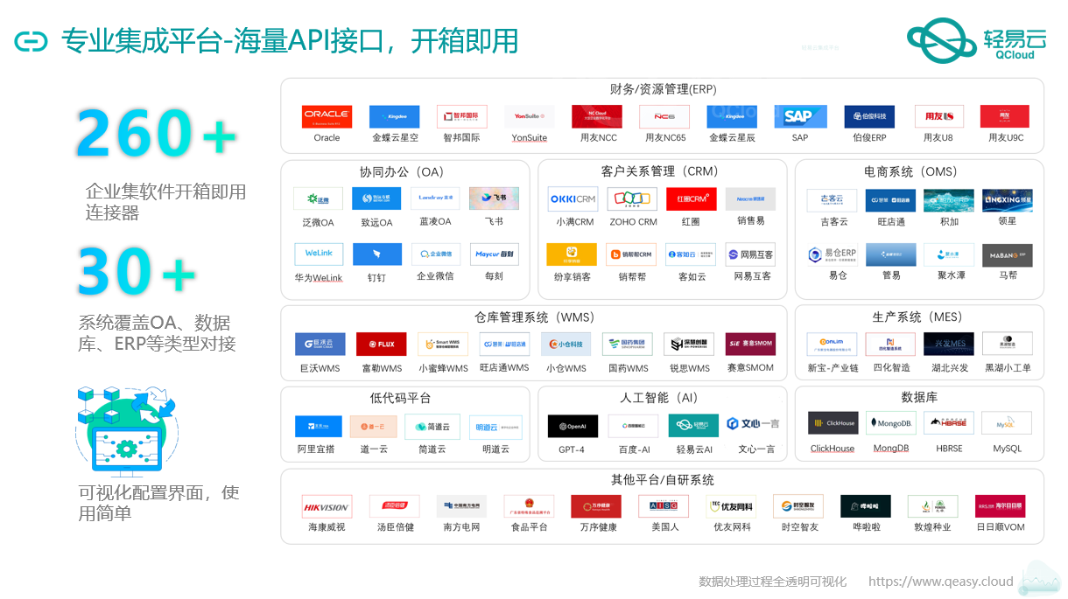Open the https://www.qeasy.cloud link
The height and width of the screenshot is (599, 1068).
940,581
